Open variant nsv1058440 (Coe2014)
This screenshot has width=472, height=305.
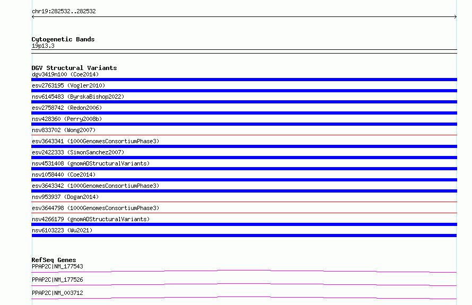click(x=64, y=175)
